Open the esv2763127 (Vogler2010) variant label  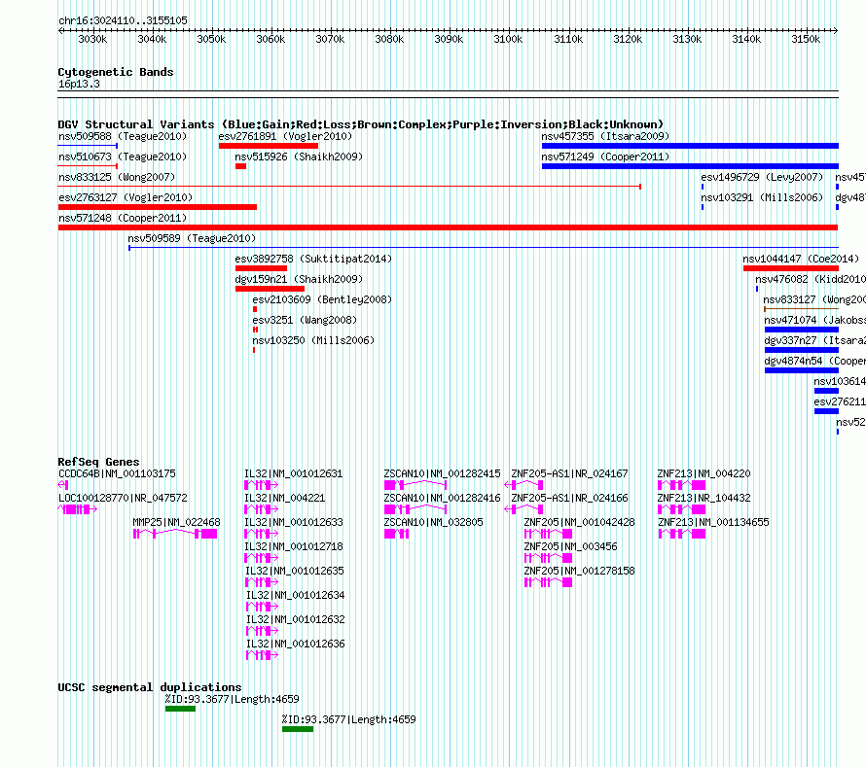(x=126, y=197)
